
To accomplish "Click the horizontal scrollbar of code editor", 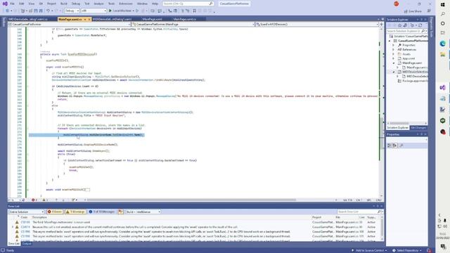I will pos(191,200).
